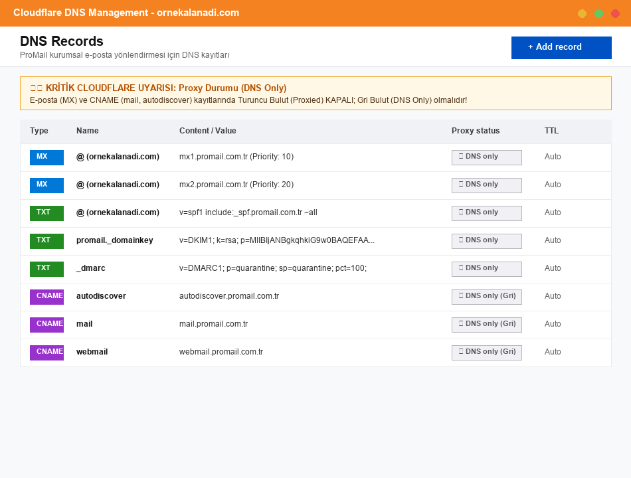Toggle DNS only on promail._domainkey record
Image resolution: width=631 pixels, height=478 pixels.
coord(486,240)
